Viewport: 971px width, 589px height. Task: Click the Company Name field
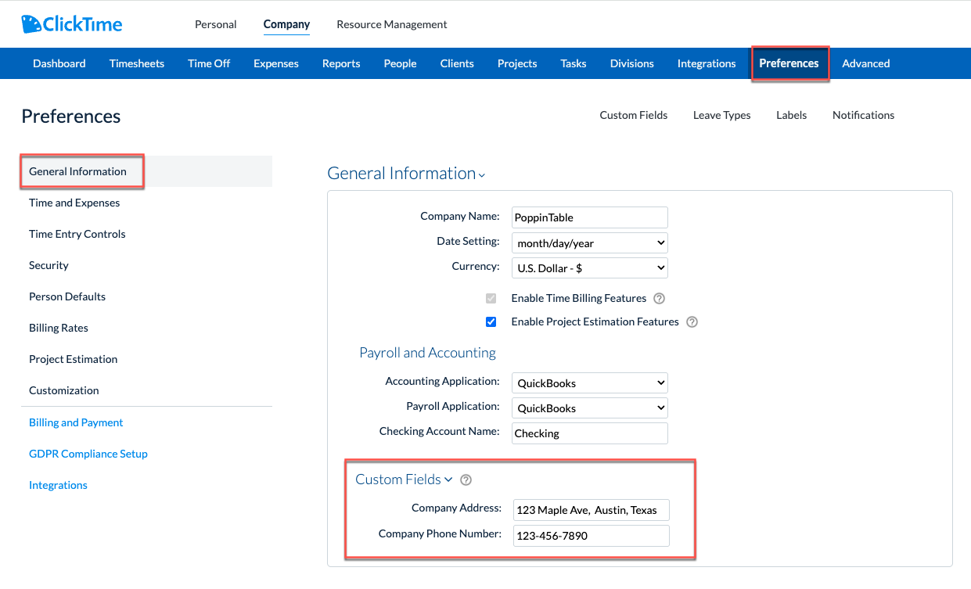point(590,217)
